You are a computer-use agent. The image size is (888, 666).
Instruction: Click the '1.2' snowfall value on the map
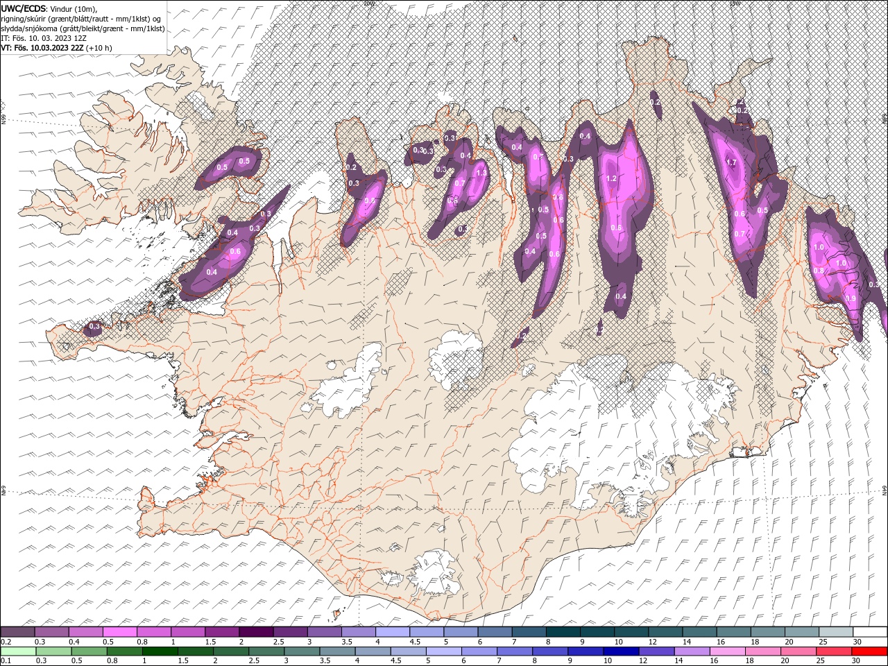(611, 178)
